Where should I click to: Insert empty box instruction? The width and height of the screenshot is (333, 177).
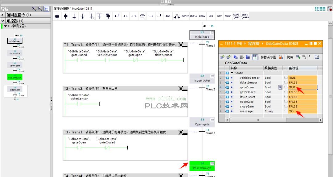pyautogui.click(x=142, y=16)
